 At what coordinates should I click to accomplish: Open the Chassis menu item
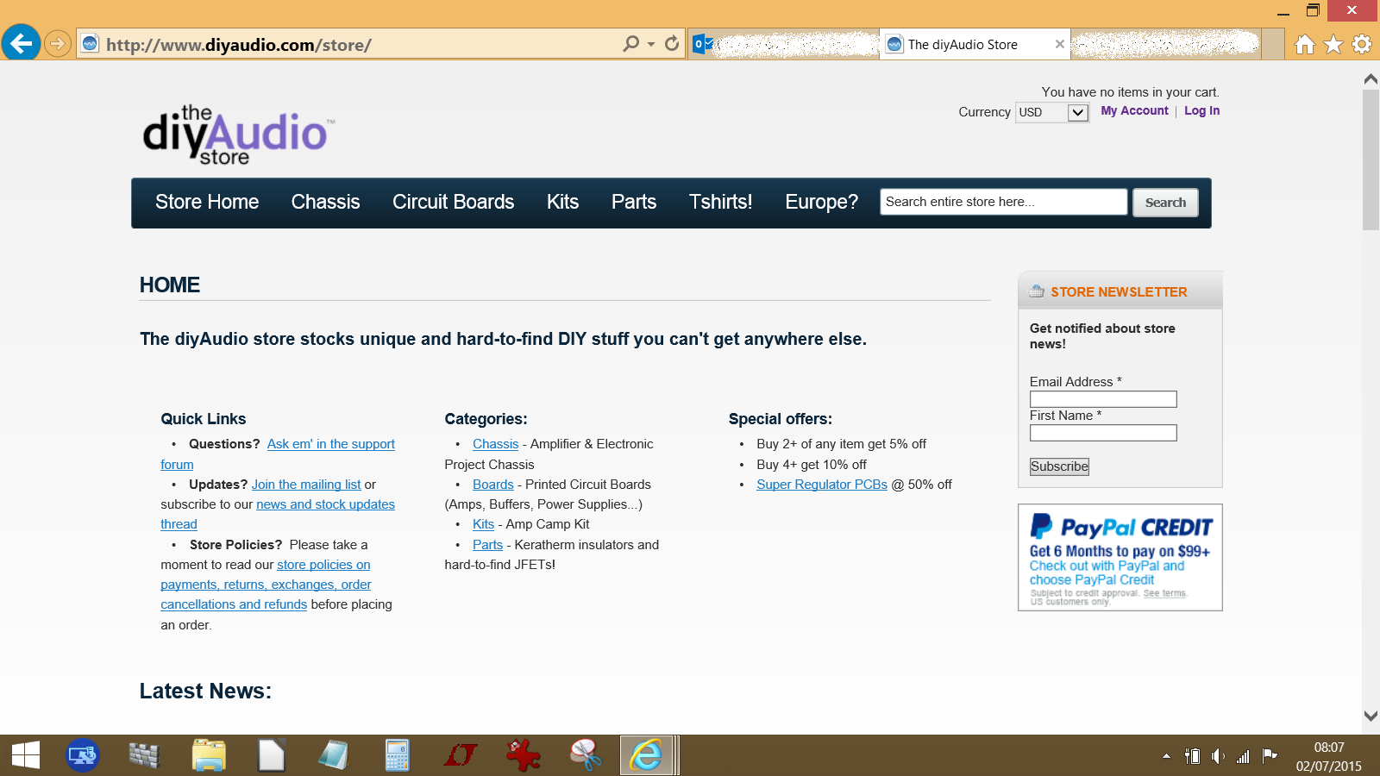point(325,202)
